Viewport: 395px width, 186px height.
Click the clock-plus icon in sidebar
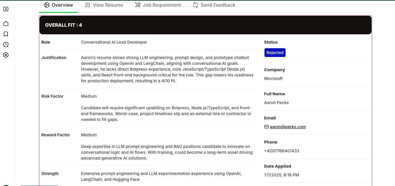point(6,44)
